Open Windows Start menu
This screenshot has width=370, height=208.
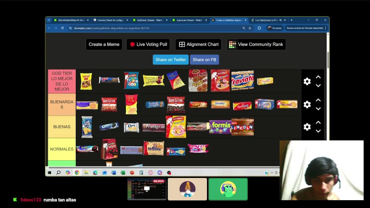point(49,173)
